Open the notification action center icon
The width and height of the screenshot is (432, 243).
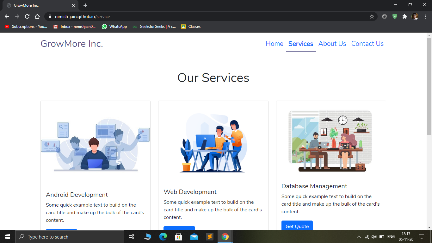coord(421,237)
